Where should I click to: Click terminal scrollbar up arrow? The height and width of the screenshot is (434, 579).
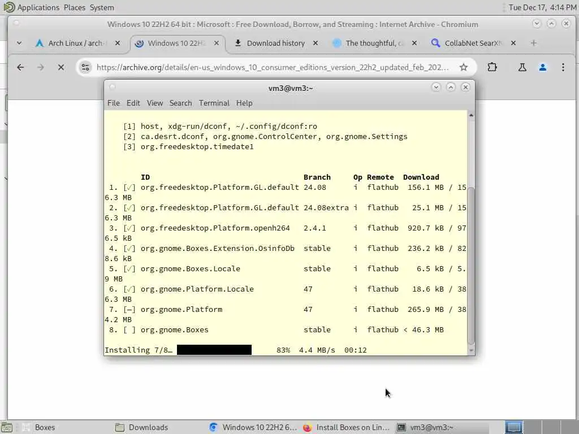471,115
